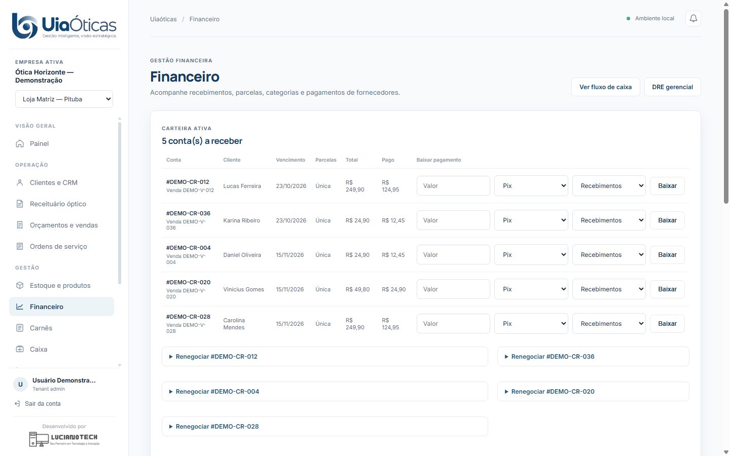Click the Receituário óptico document icon
Image resolution: width=730 pixels, height=456 pixels.
20,204
